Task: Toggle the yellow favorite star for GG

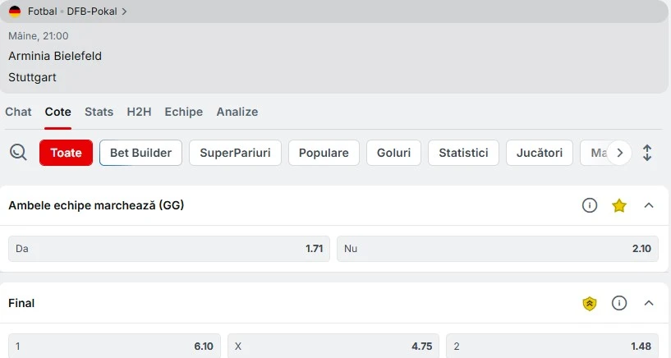Action: point(618,206)
